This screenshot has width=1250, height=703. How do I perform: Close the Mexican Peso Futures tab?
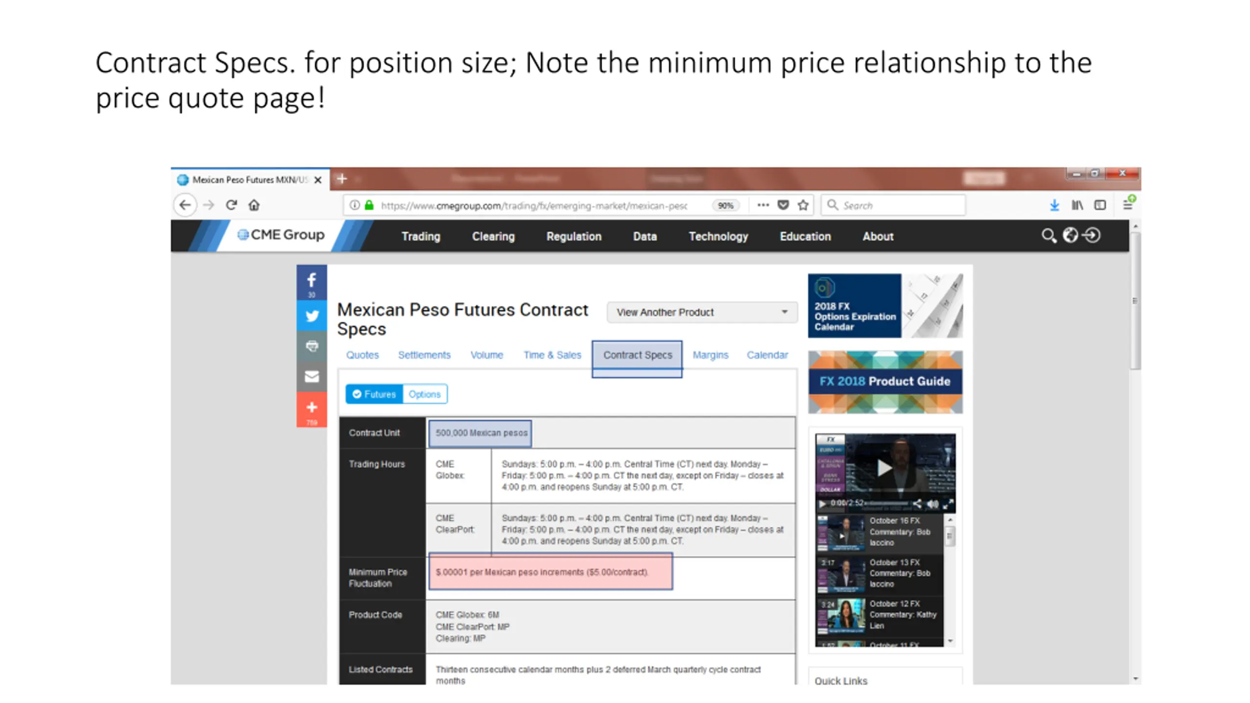click(x=318, y=180)
